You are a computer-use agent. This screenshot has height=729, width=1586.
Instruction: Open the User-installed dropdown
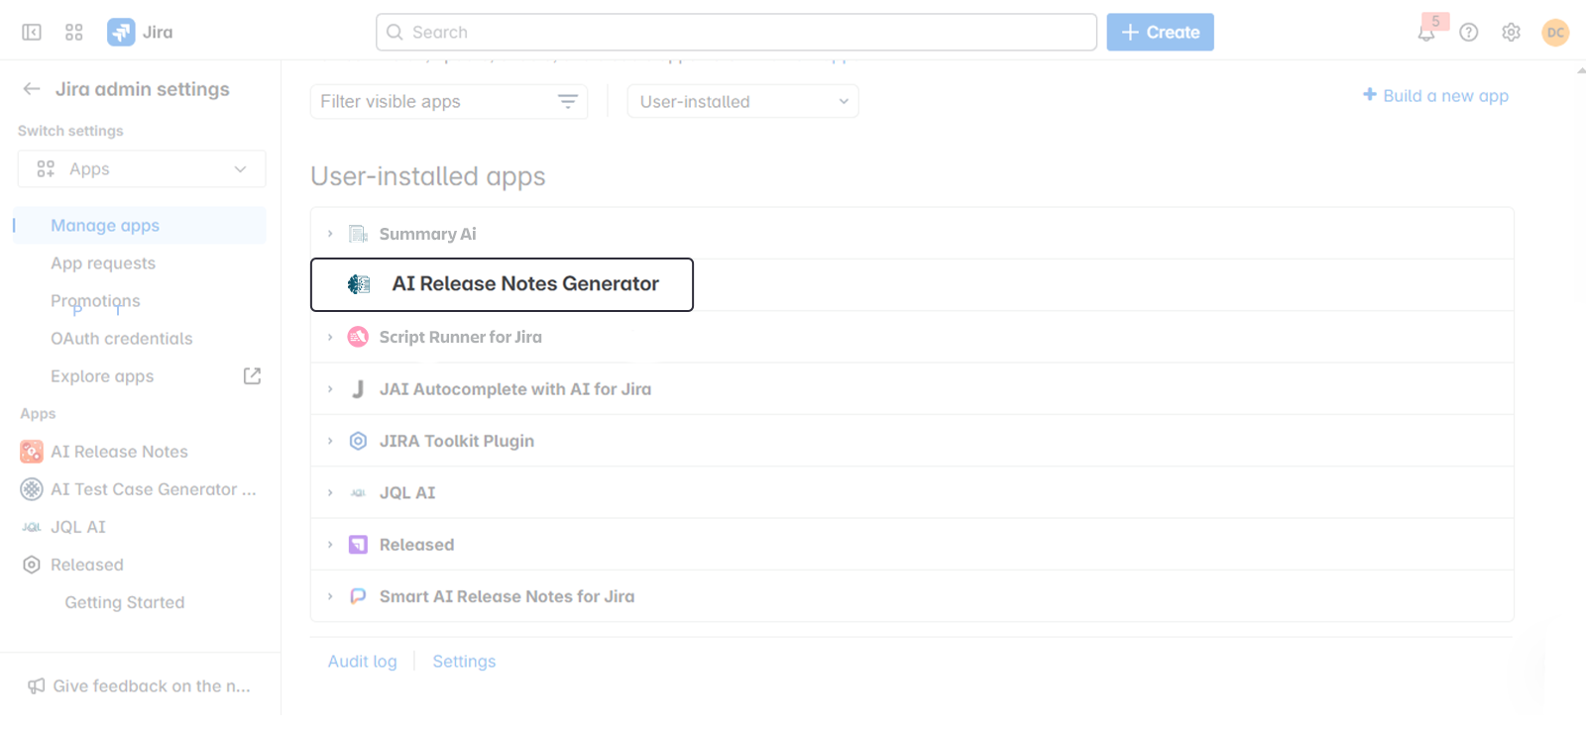(742, 102)
